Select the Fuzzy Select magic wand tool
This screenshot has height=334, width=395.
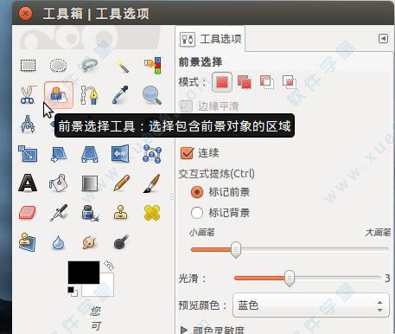click(x=122, y=66)
